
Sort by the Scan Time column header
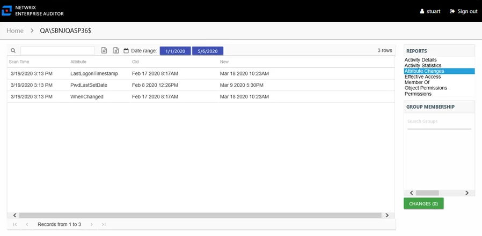pyautogui.click(x=19, y=62)
